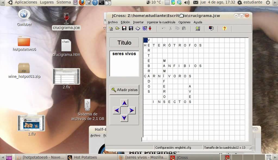The width and height of the screenshot is (278, 160).
Task: Click the 'Configuración: english6.cfg' status text
Action: click(x=173, y=148)
